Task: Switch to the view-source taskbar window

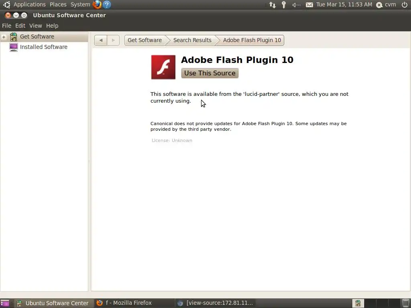Action: click(x=215, y=303)
